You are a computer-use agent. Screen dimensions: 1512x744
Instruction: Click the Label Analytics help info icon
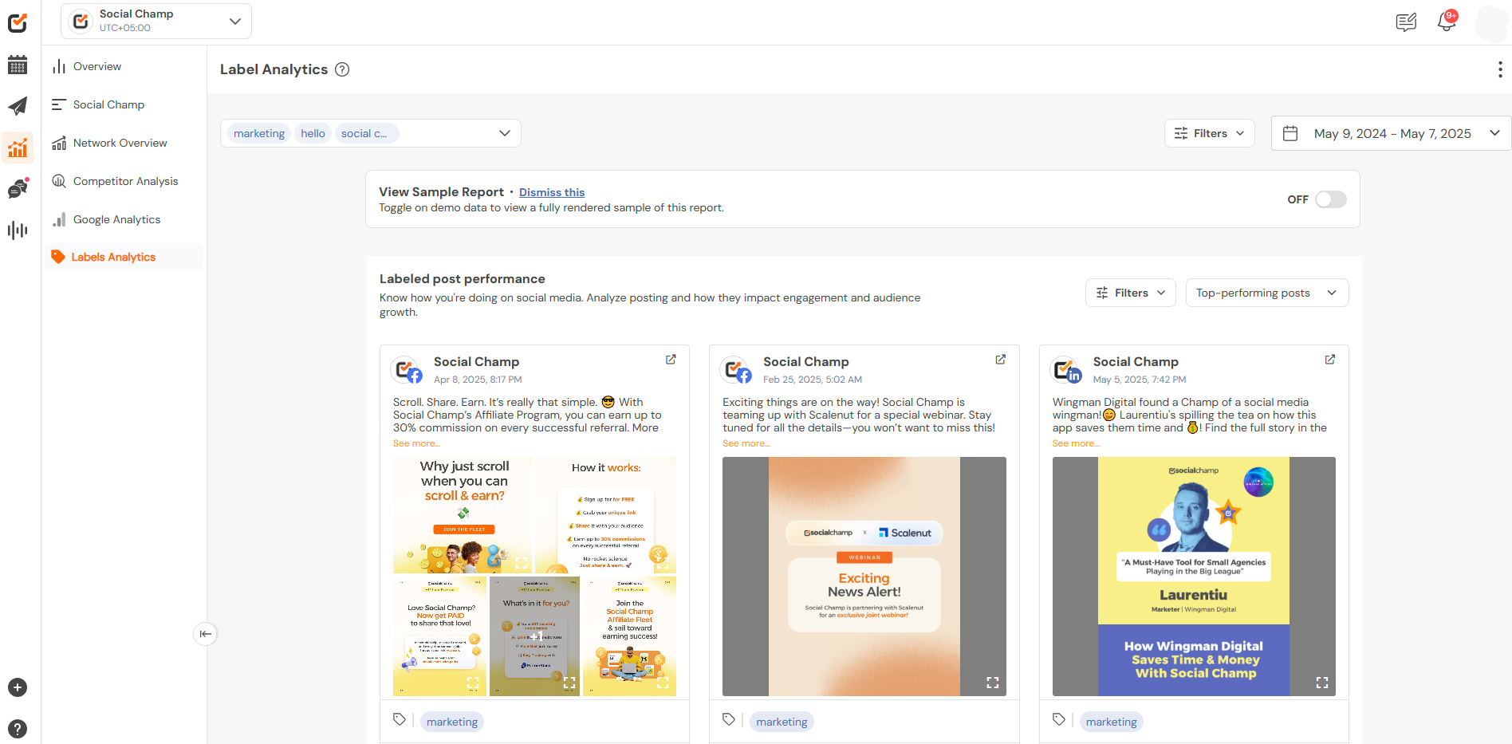click(x=342, y=69)
